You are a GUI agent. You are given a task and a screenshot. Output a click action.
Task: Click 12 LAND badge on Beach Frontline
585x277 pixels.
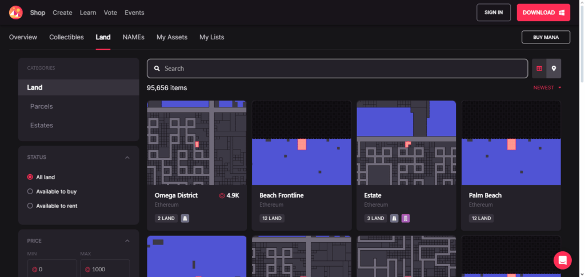pos(272,218)
